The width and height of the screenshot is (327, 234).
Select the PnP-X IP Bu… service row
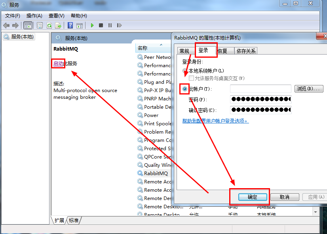tap(154, 91)
